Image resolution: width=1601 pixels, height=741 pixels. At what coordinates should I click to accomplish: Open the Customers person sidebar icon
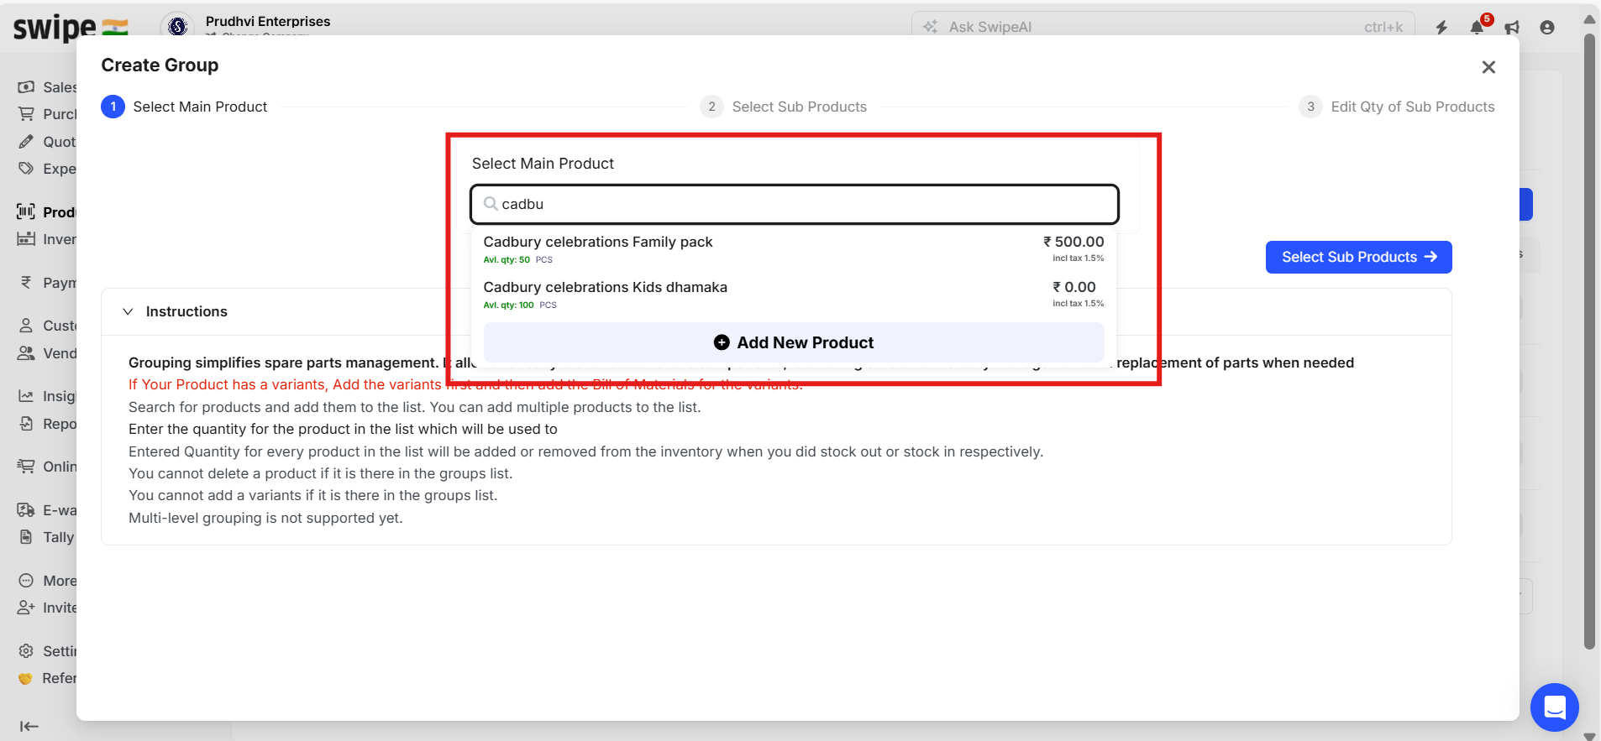[x=26, y=325]
